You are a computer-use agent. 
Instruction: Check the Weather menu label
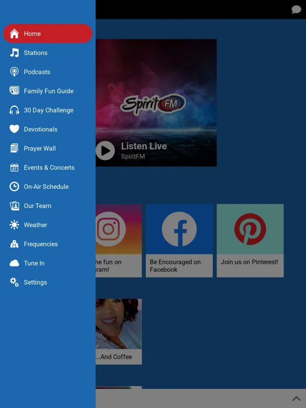(35, 225)
